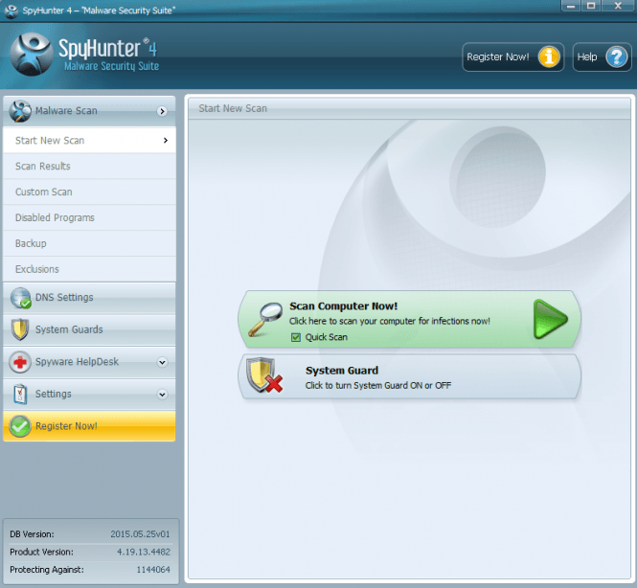This screenshot has width=637, height=588.
Task: Click the yellow info icon beside Register Now
Action: [549, 57]
